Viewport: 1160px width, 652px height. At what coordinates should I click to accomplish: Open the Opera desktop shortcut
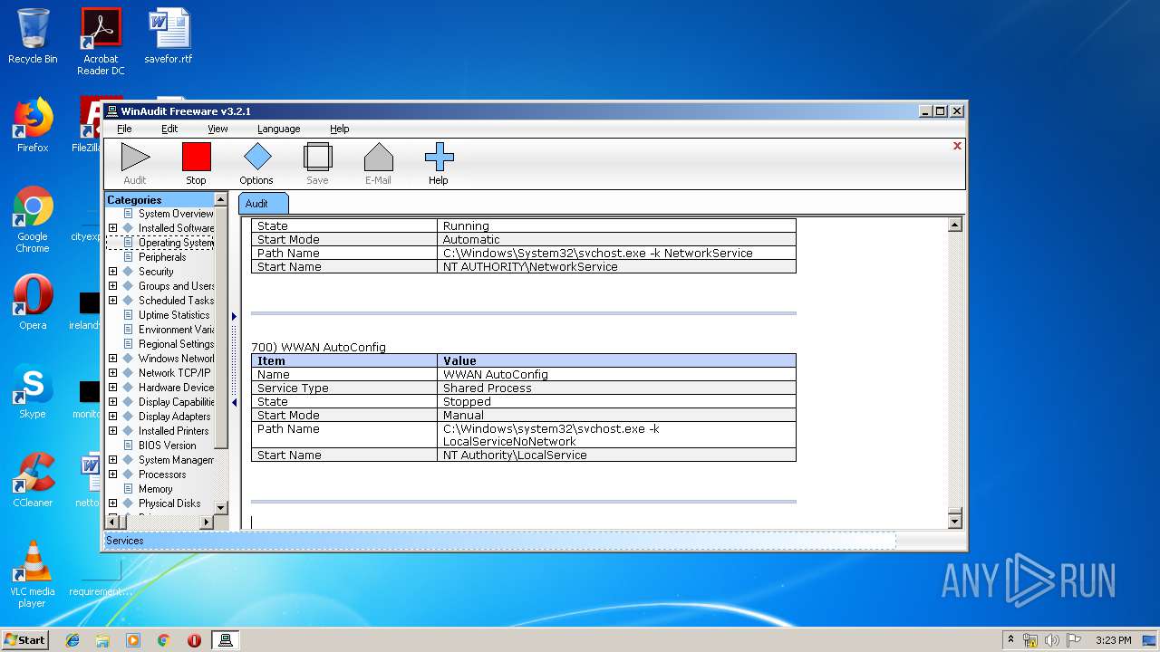(x=33, y=302)
